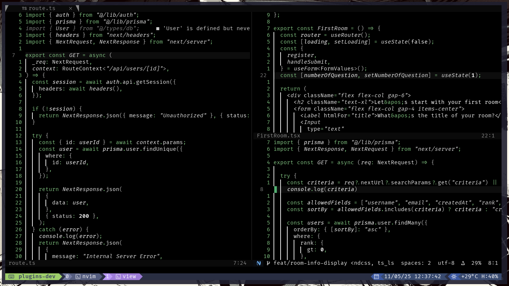Click the type="text" attribute line
Viewport: 509px width, 286px height.
(x=325, y=129)
